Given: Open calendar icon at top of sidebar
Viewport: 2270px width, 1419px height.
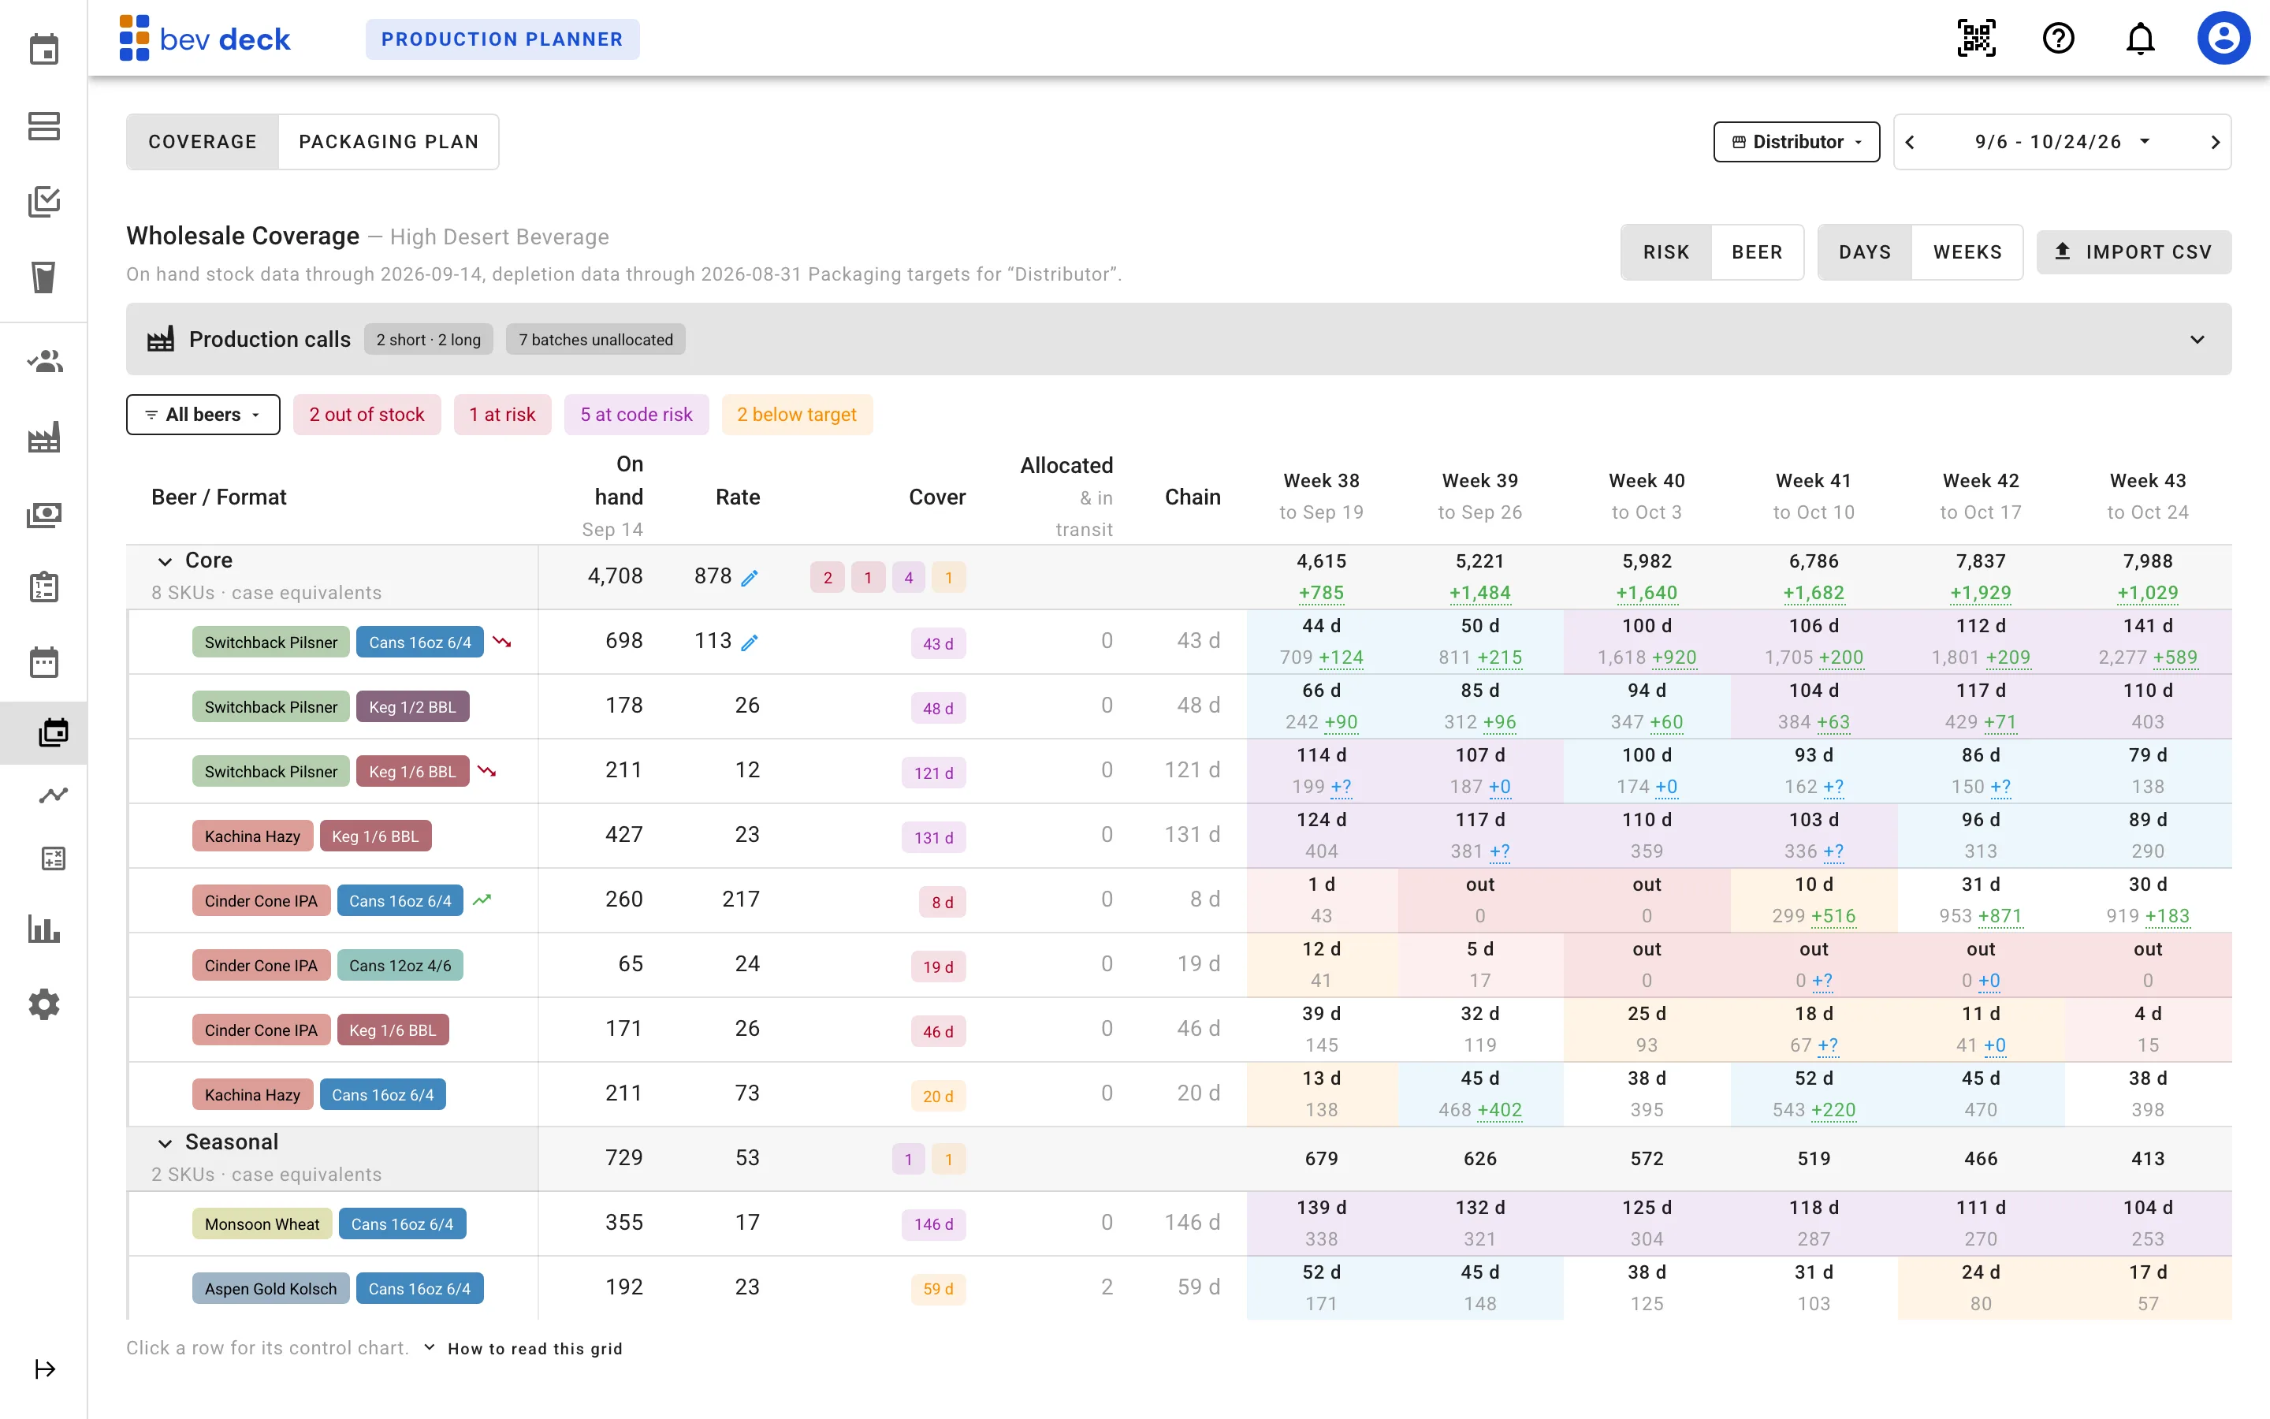Looking at the screenshot, I should click(44, 50).
